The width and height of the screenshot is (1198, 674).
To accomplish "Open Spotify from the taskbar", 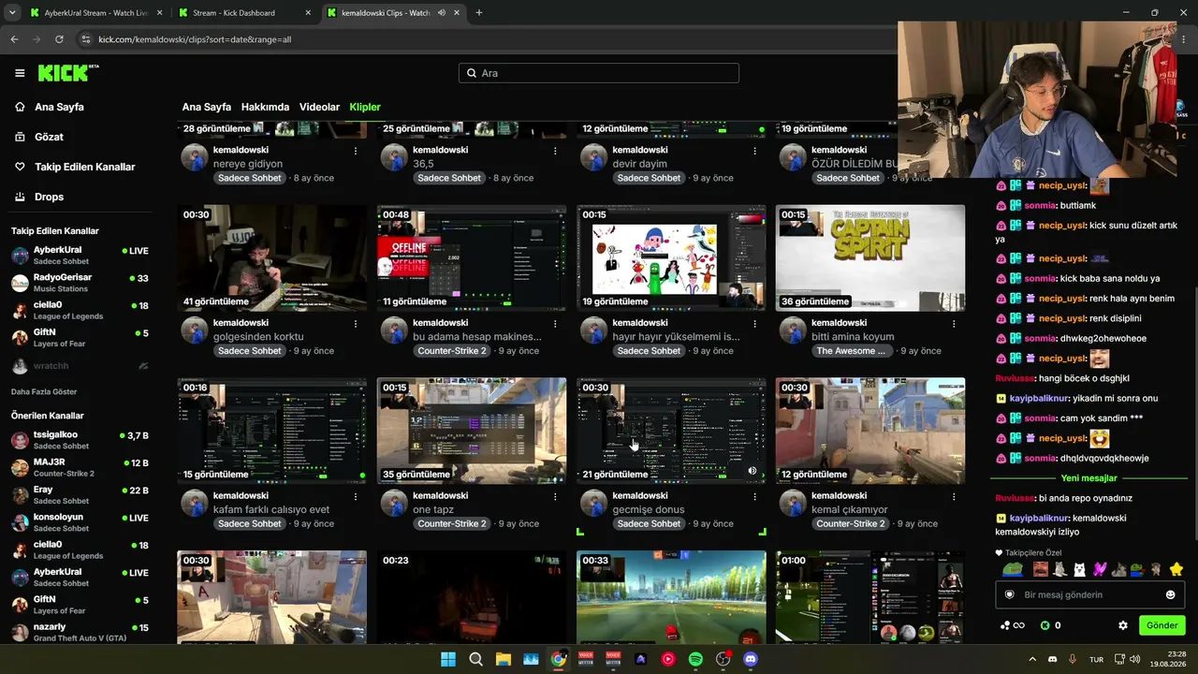I will (695, 659).
